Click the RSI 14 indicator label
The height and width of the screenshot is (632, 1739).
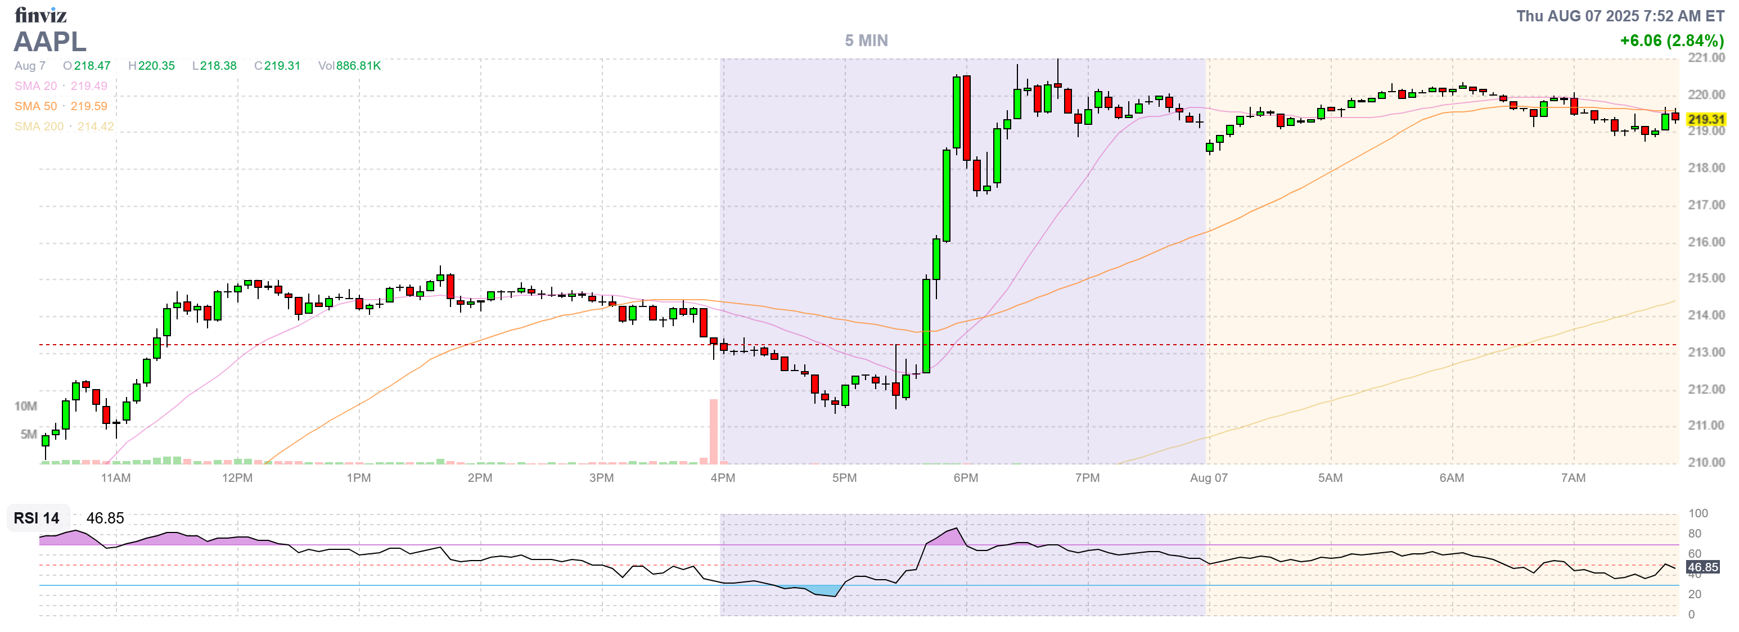point(37,518)
